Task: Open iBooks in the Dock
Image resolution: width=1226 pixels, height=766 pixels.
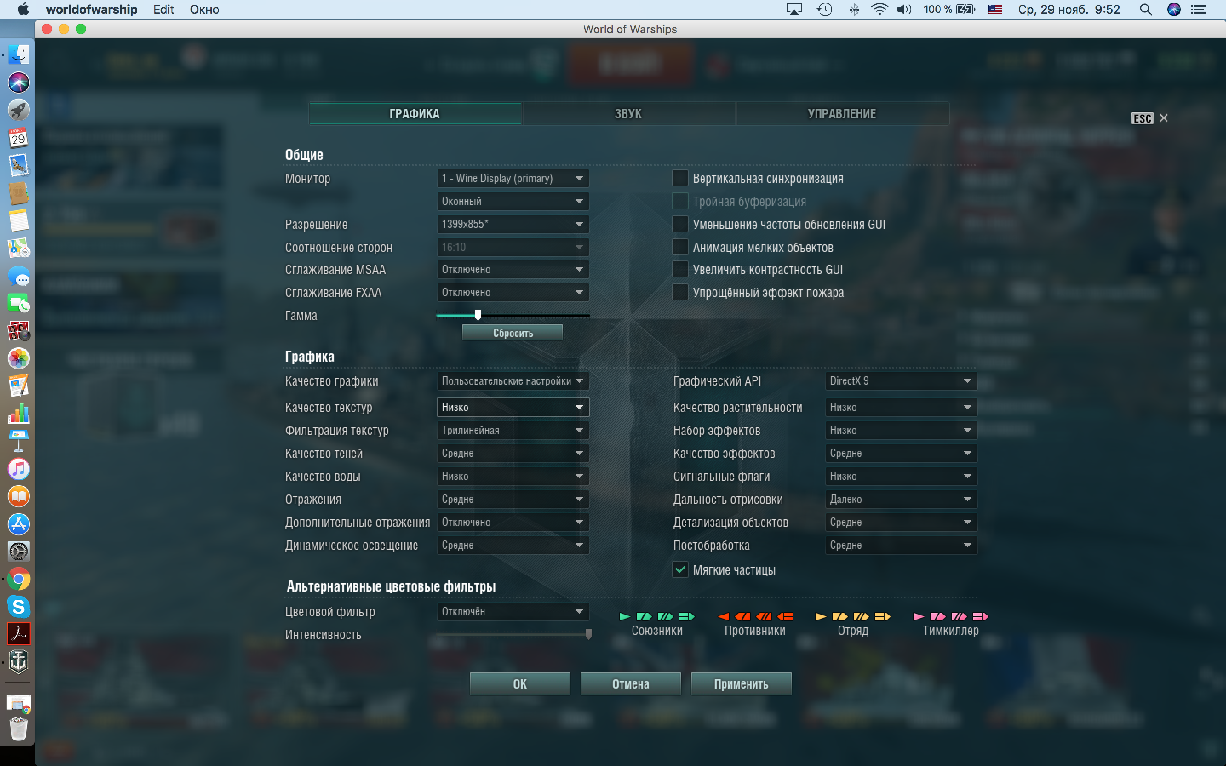Action: click(x=19, y=497)
